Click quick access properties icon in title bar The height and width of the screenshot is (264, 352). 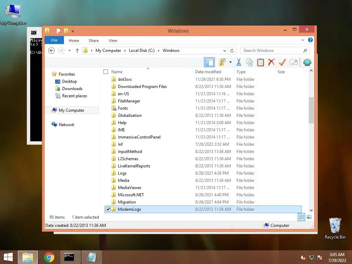[x=58, y=31]
